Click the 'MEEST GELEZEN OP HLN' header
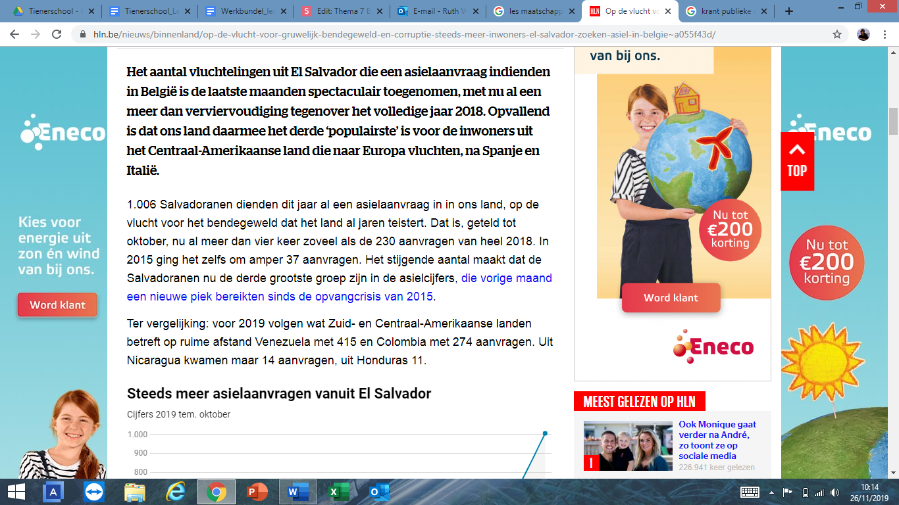 pyautogui.click(x=640, y=401)
